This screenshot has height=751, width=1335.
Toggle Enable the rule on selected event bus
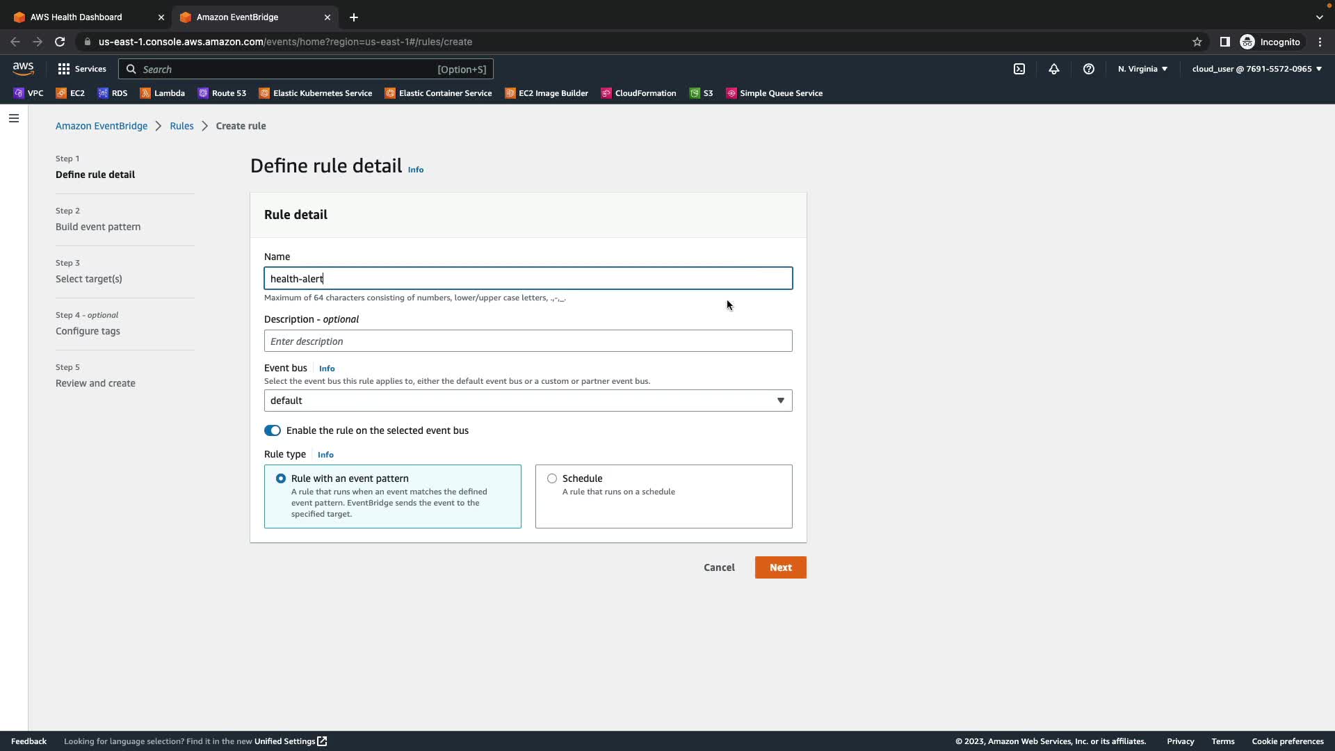pyautogui.click(x=273, y=430)
